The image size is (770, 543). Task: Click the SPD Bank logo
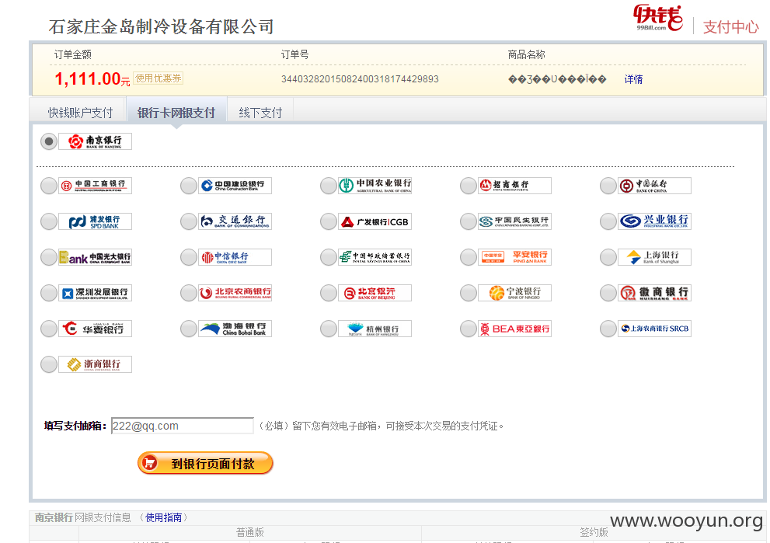[96, 221]
